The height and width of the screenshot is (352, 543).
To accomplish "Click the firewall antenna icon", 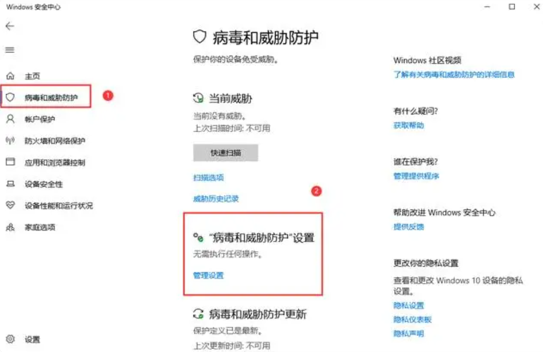I will (x=10, y=140).
